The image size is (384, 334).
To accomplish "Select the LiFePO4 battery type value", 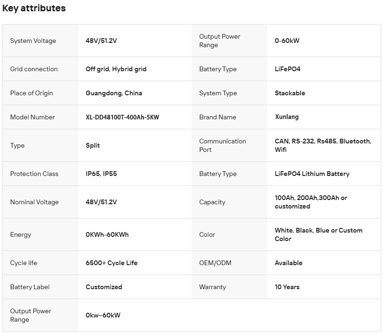I will point(288,69).
